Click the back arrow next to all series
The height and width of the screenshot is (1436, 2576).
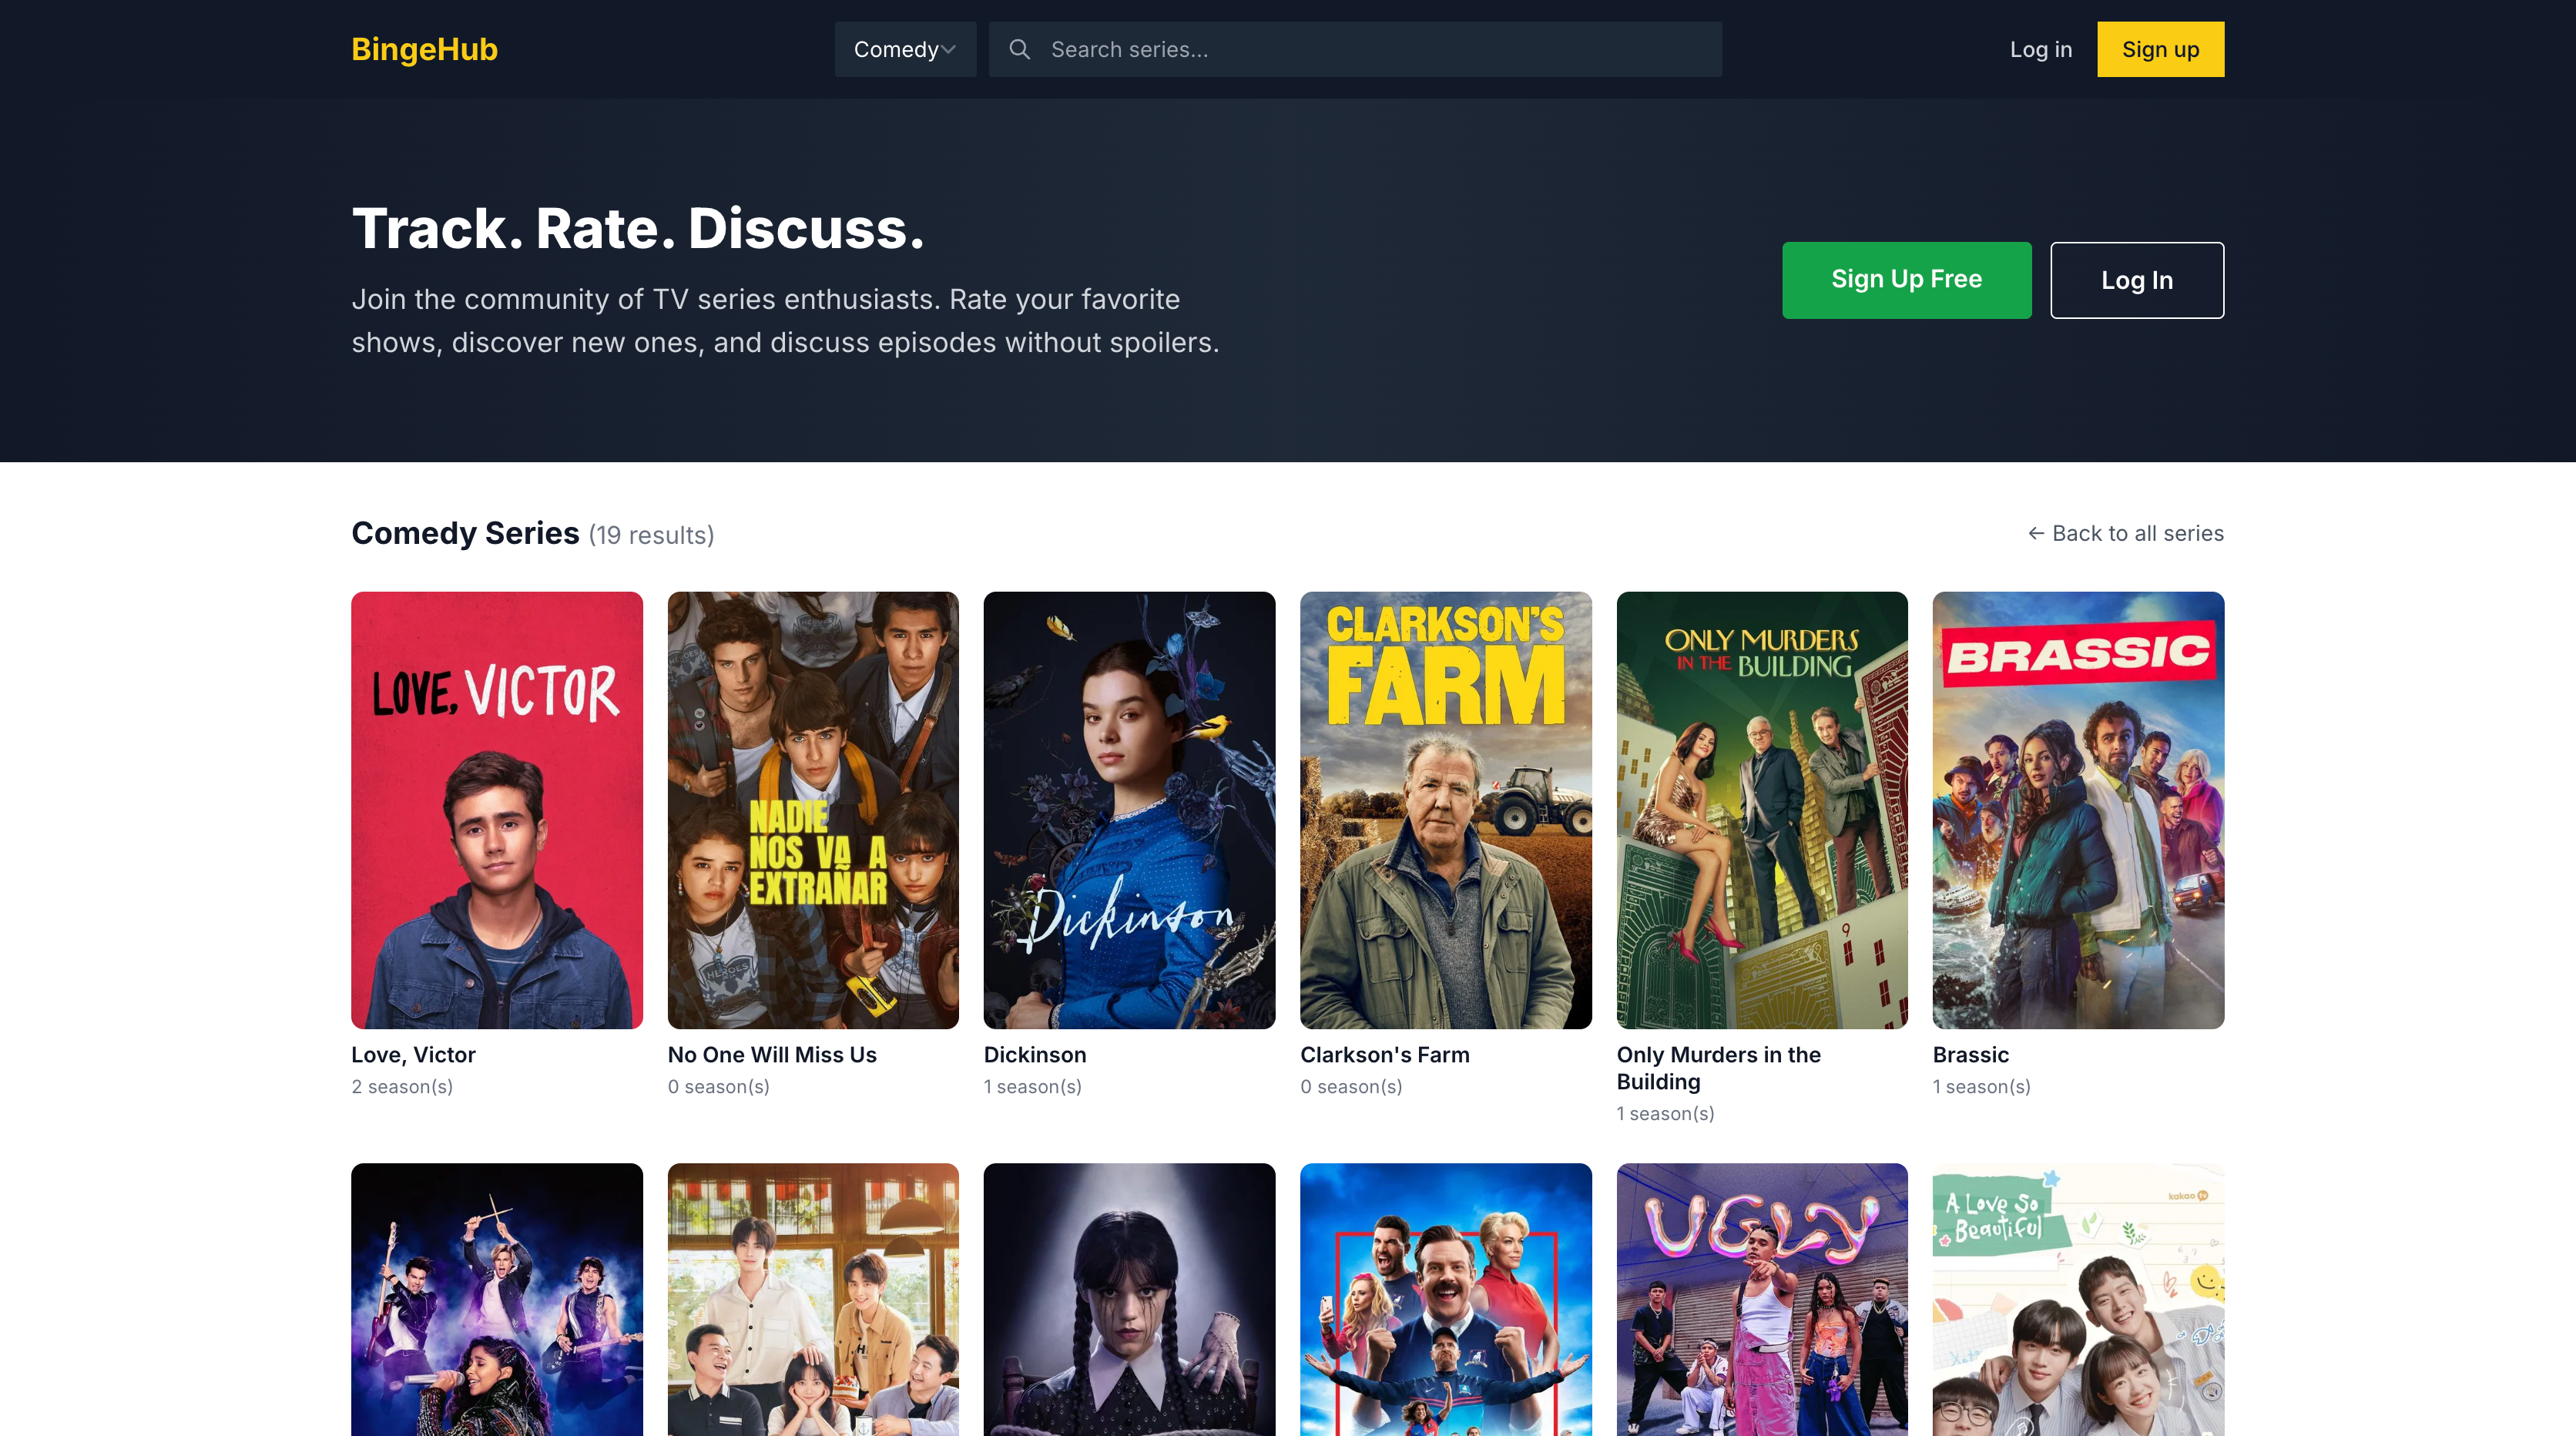(2036, 533)
